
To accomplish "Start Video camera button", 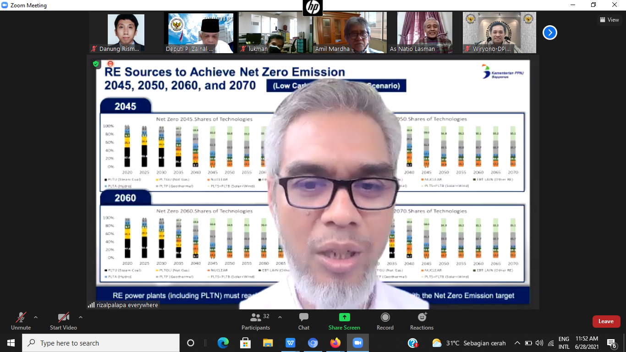I will (x=63, y=321).
